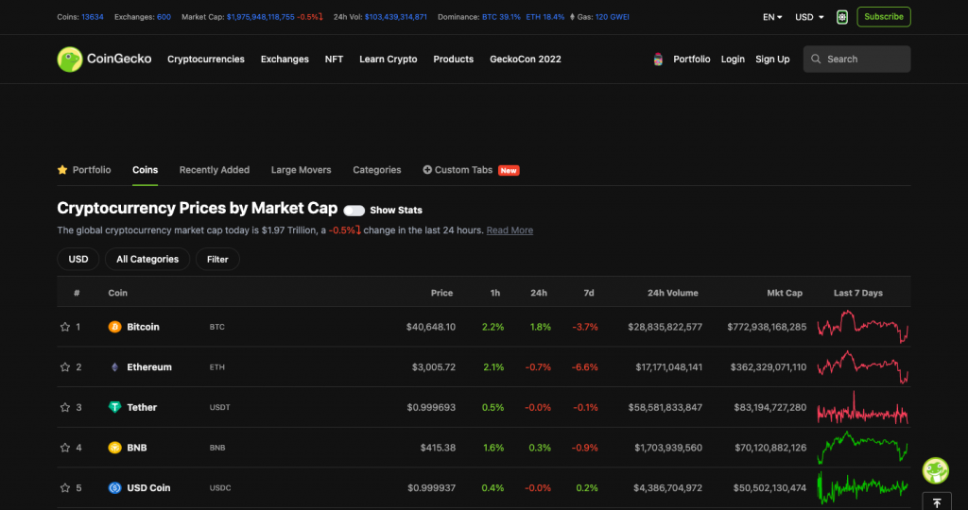Viewport: 968px width, 510px height.
Task: Favorite USD Coin with the star icon
Action: click(65, 487)
